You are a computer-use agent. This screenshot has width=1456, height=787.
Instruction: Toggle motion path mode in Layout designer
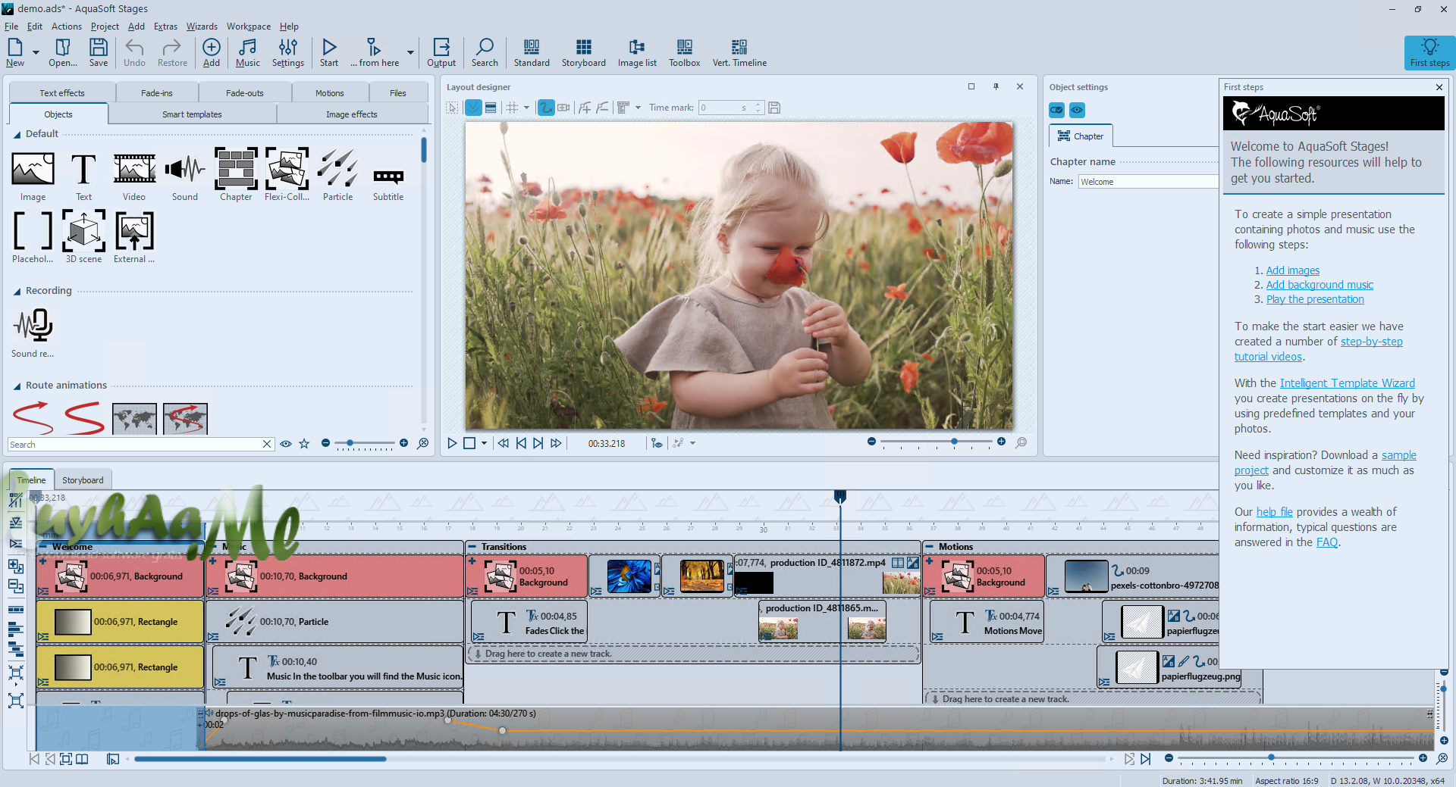tap(546, 108)
